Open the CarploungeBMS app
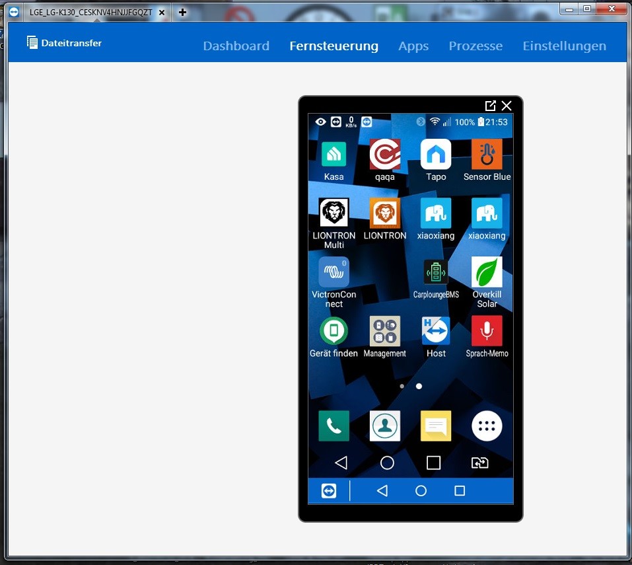Viewport: 632px width, 565px height. [x=436, y=272]
